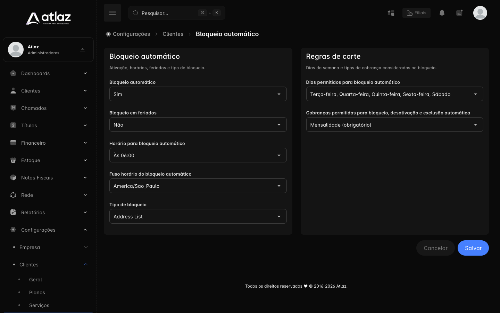Viewport: 500px width, 313px height.
Task: Collapse the Clientes settings submenu chevron
Action: coord(86,264)
